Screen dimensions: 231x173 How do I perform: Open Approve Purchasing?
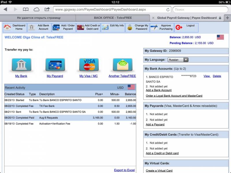tap(162, 27)
